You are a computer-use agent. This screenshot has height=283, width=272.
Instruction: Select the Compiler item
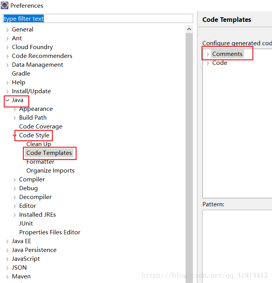click(32, 179)
